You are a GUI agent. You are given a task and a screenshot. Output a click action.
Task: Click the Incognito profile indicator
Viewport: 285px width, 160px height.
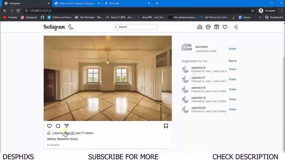click(267, 11)
